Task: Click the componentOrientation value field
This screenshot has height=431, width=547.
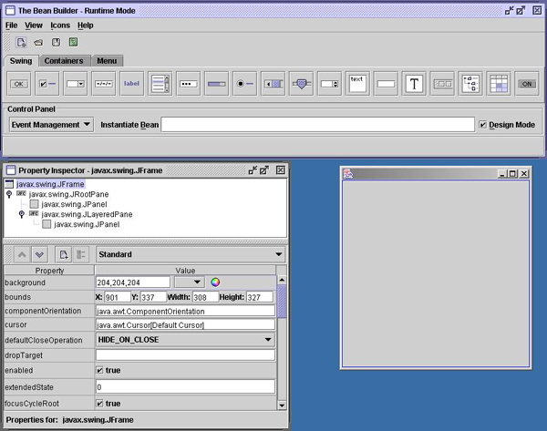Action: click(x=185, y=311)
